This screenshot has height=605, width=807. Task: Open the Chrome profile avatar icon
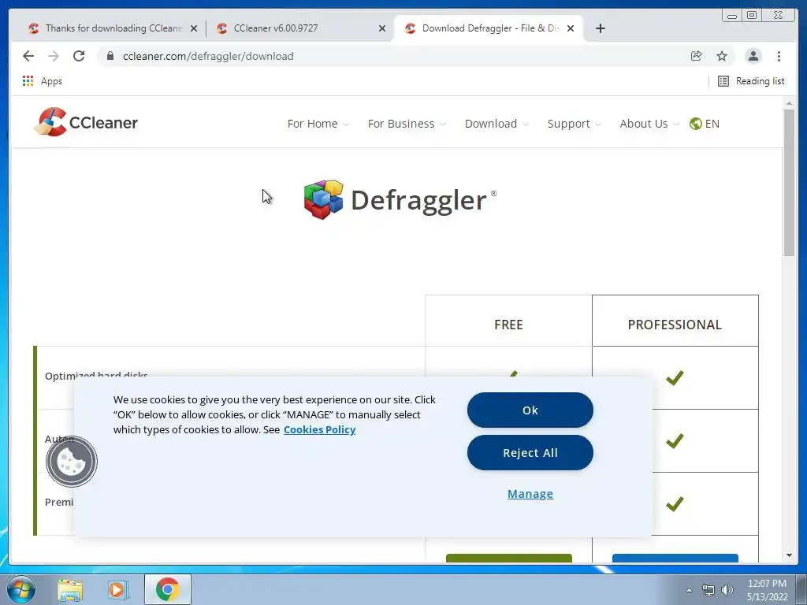pos(753,56)
